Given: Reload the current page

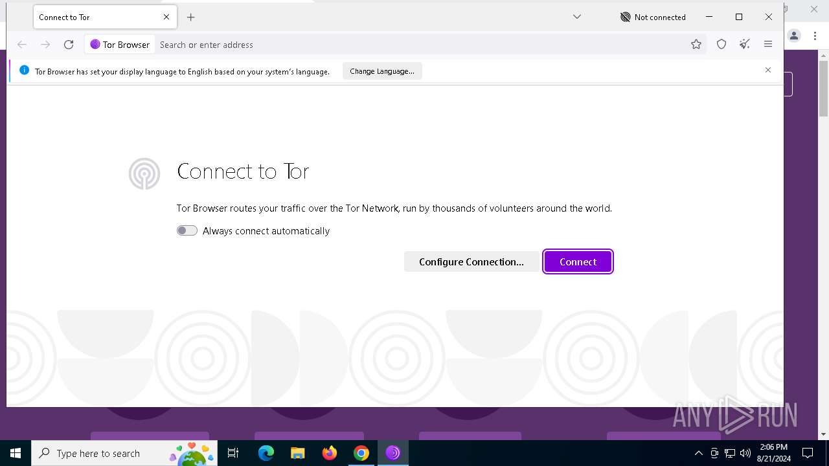Looking at the screenshot, I should pyautogui.click(x=69, y=45).
